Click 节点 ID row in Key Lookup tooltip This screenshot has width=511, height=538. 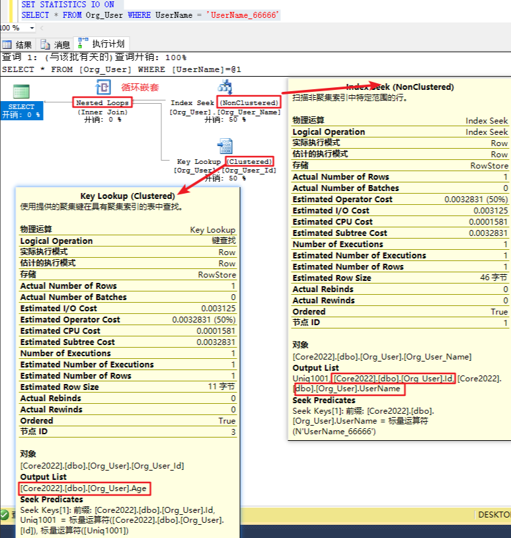tap(128, 432)
